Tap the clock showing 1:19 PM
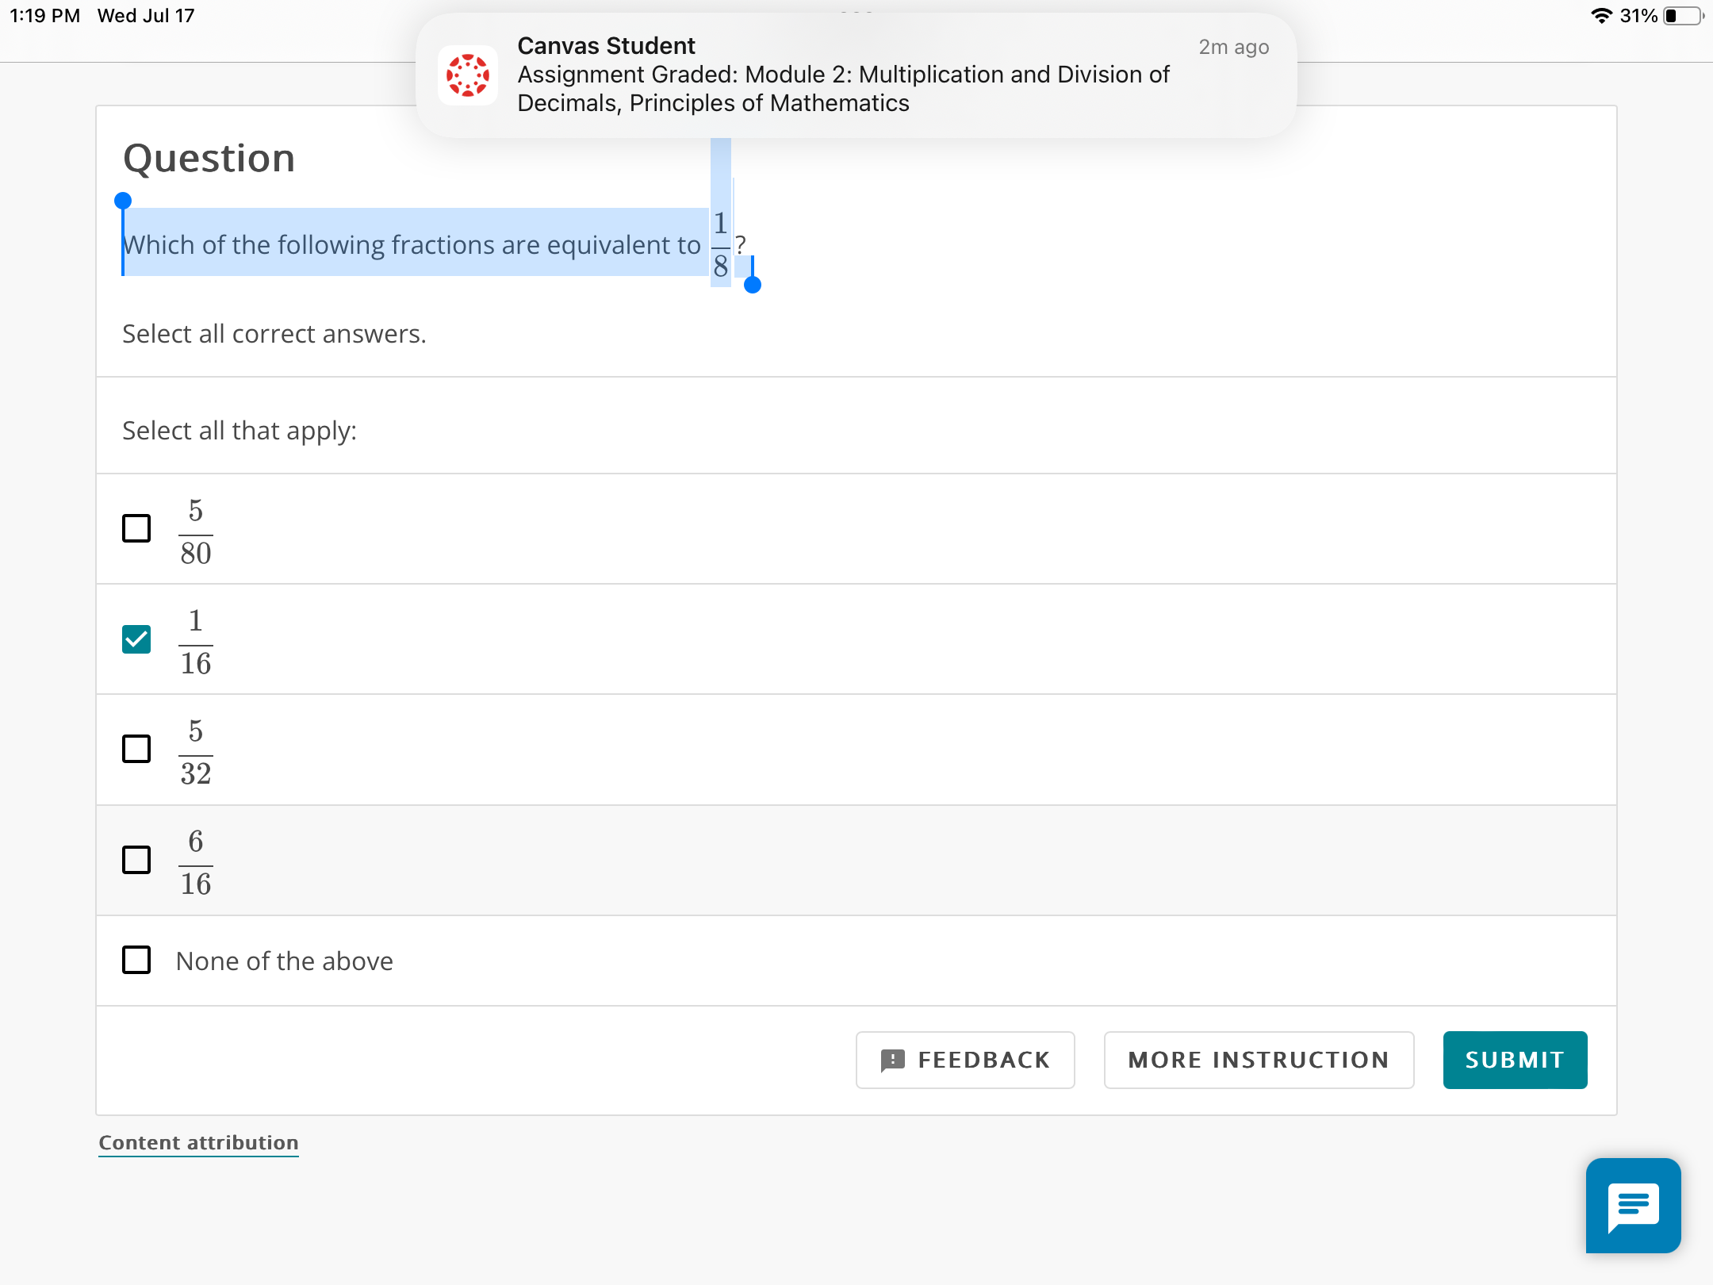Screen dimensions: 1713x1285 (x=44, y=15)
